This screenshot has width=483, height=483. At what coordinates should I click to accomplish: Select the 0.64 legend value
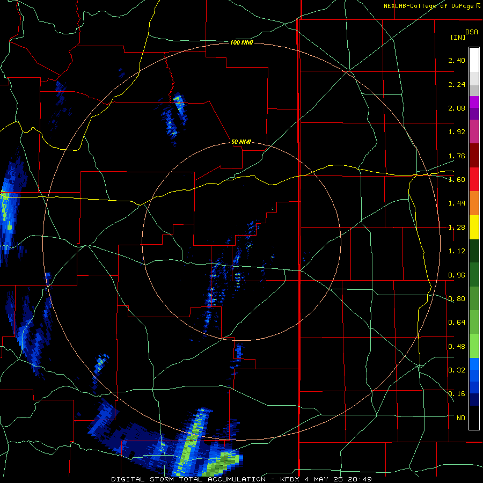(457, 323)
